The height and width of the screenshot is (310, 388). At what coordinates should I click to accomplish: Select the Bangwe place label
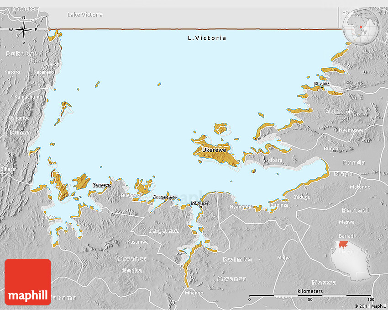pos(101,185)
